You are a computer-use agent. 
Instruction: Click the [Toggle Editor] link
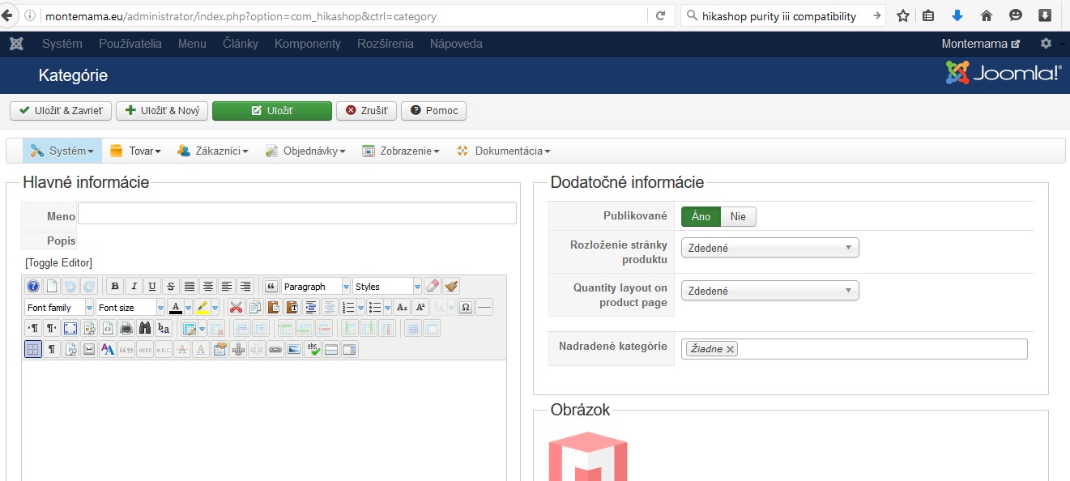58,262
